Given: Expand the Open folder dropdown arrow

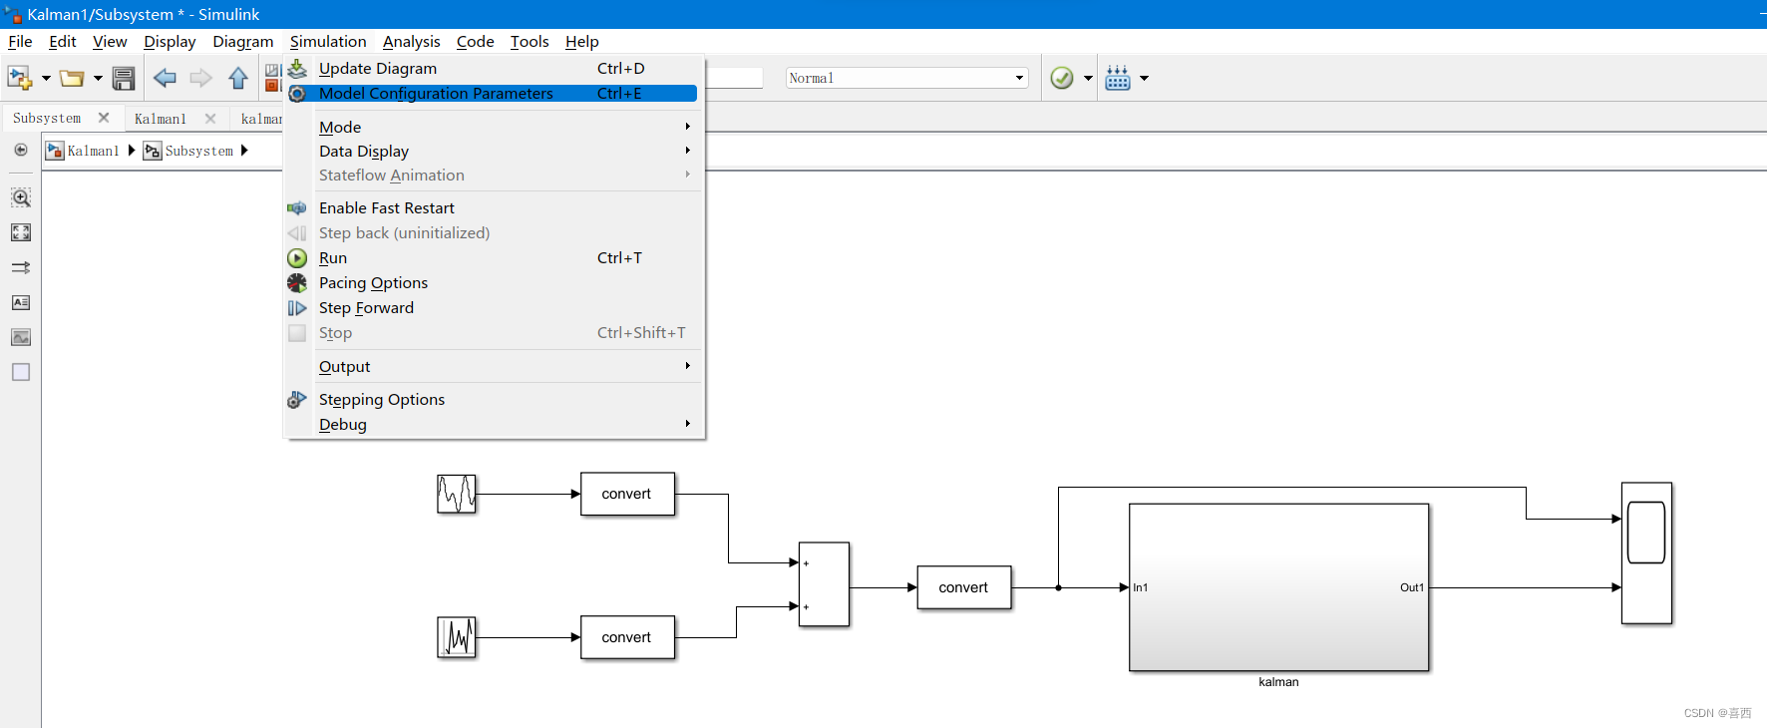Looking at the screenshot, I should click(98, 78).
